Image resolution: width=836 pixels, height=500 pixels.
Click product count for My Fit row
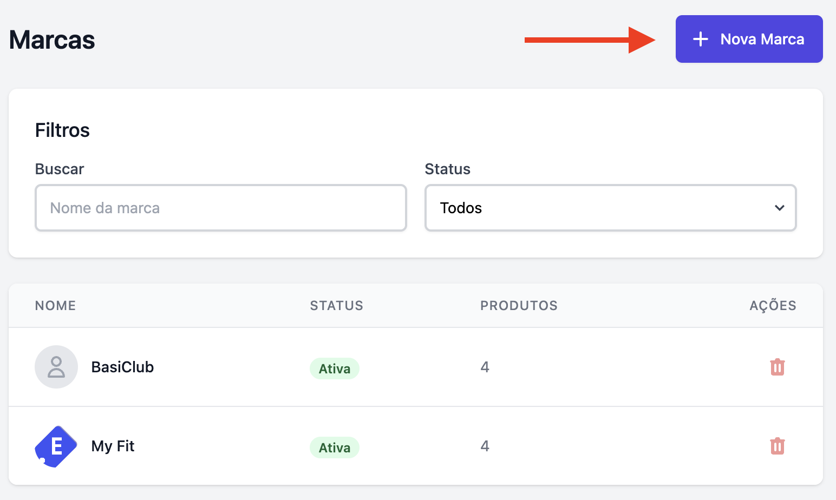coord(485,446)
